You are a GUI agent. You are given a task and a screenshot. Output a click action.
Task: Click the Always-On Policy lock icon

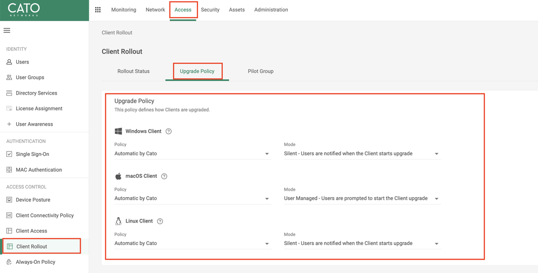point(9,262)
